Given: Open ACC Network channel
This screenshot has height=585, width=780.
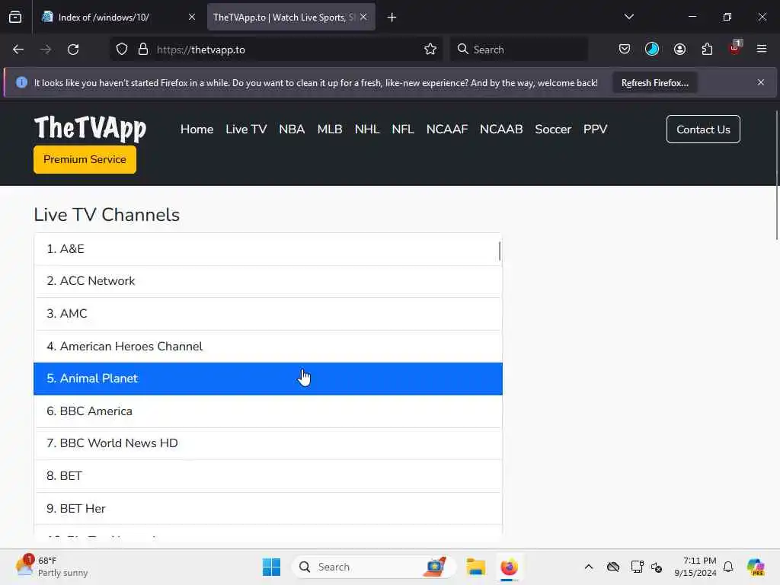Looking at the screenshot, I should click(x=267, y=281).
